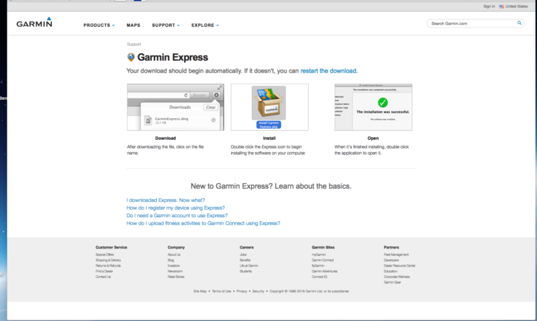Click Life at Garmin footer link
Image resolution: width=537 pixels, height=321 pixels.
click(x=249, y=265)
